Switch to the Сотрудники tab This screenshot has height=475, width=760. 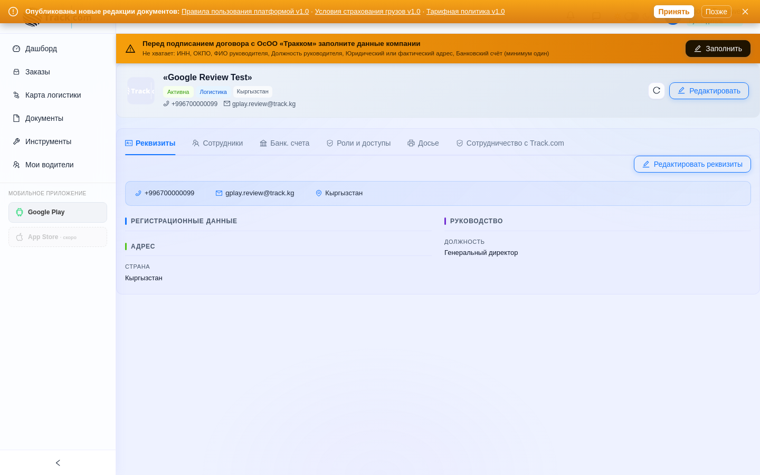pyautogui.click(x=217, y=143)
